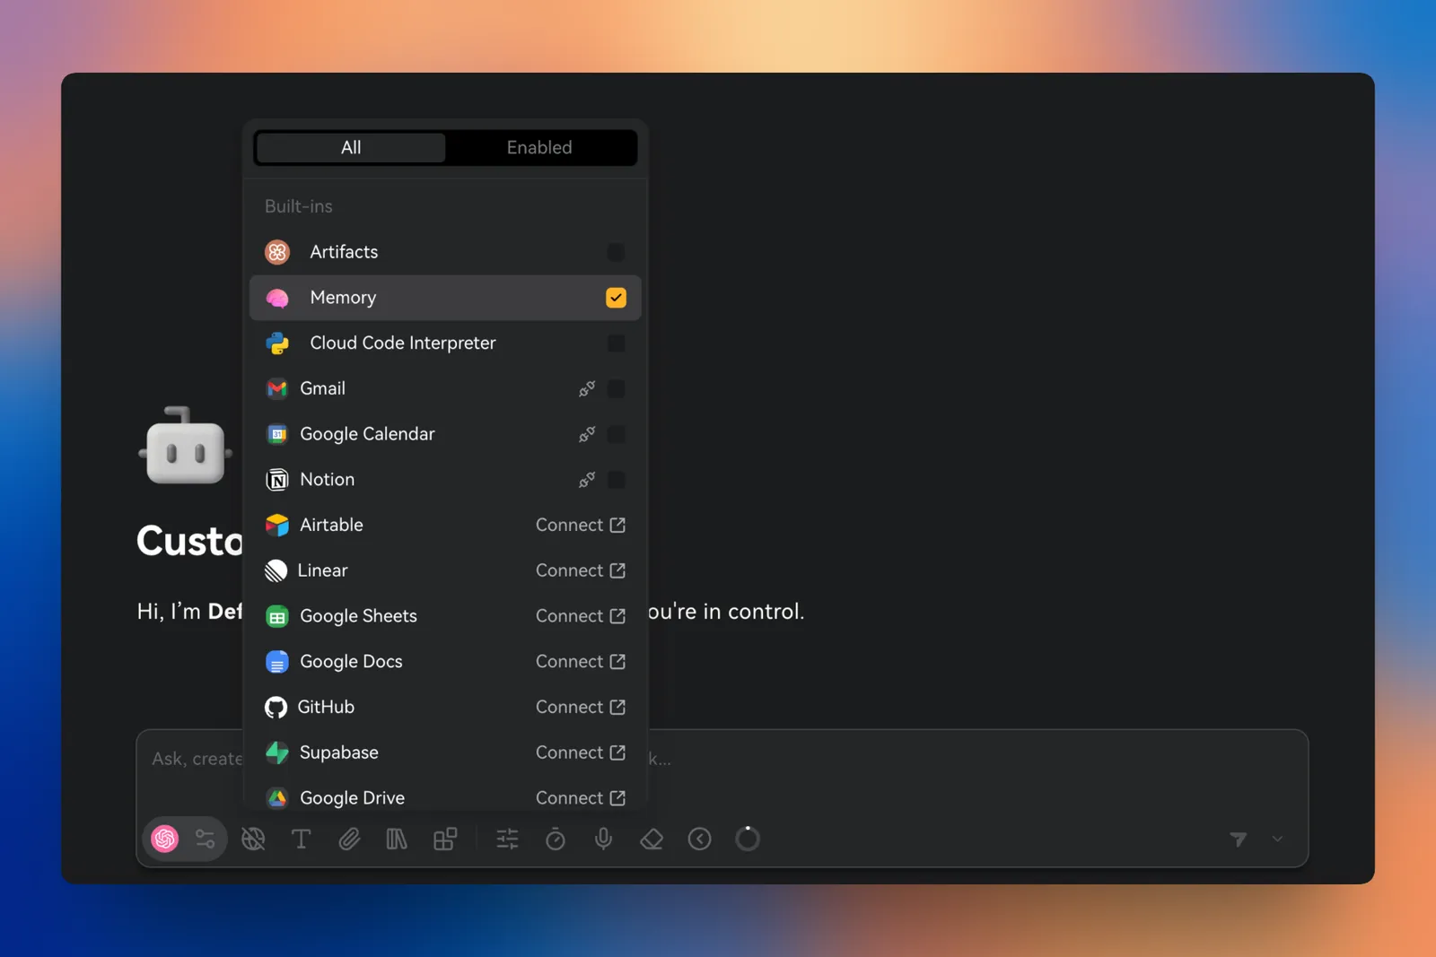Toggle the crossed-out globe web search icon
The width and height of the screenshot is (1436, 957).
point(253,839)
